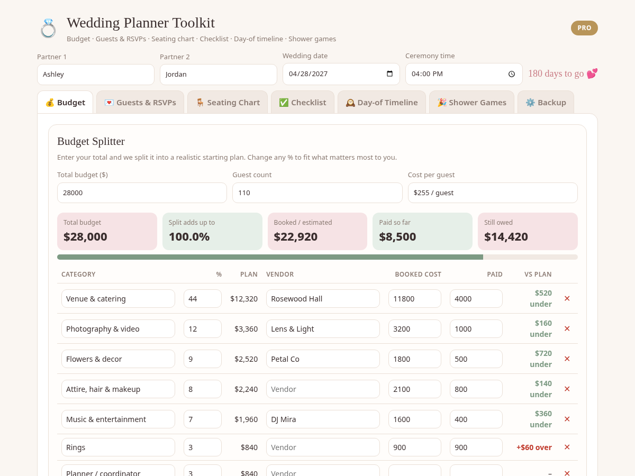Edit the Lens & Light vendor field
Screen dimensions: 635x476
[323, 328]
